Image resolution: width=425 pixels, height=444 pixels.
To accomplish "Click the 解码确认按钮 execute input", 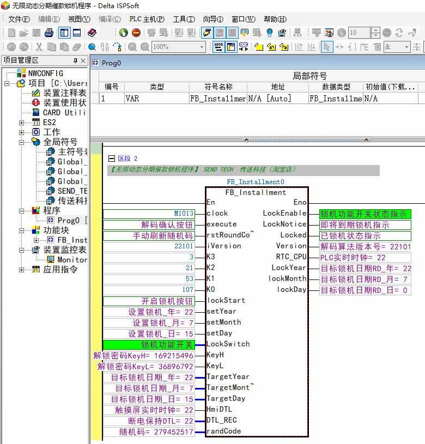I will [x=149, y=225].
